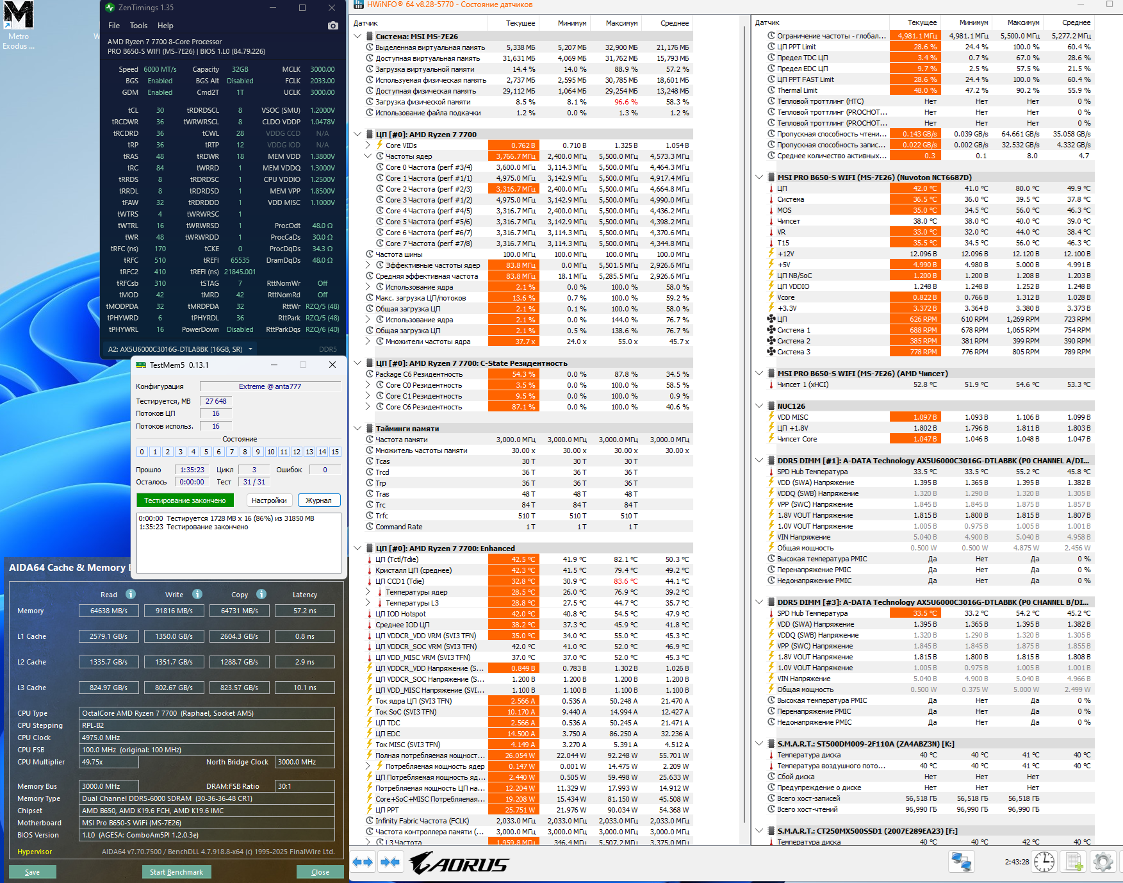The height and width of the screenshot is (883, 1123).
Task: Click the ZenTimings screenshot camera icon
Action: click(332, 26)
